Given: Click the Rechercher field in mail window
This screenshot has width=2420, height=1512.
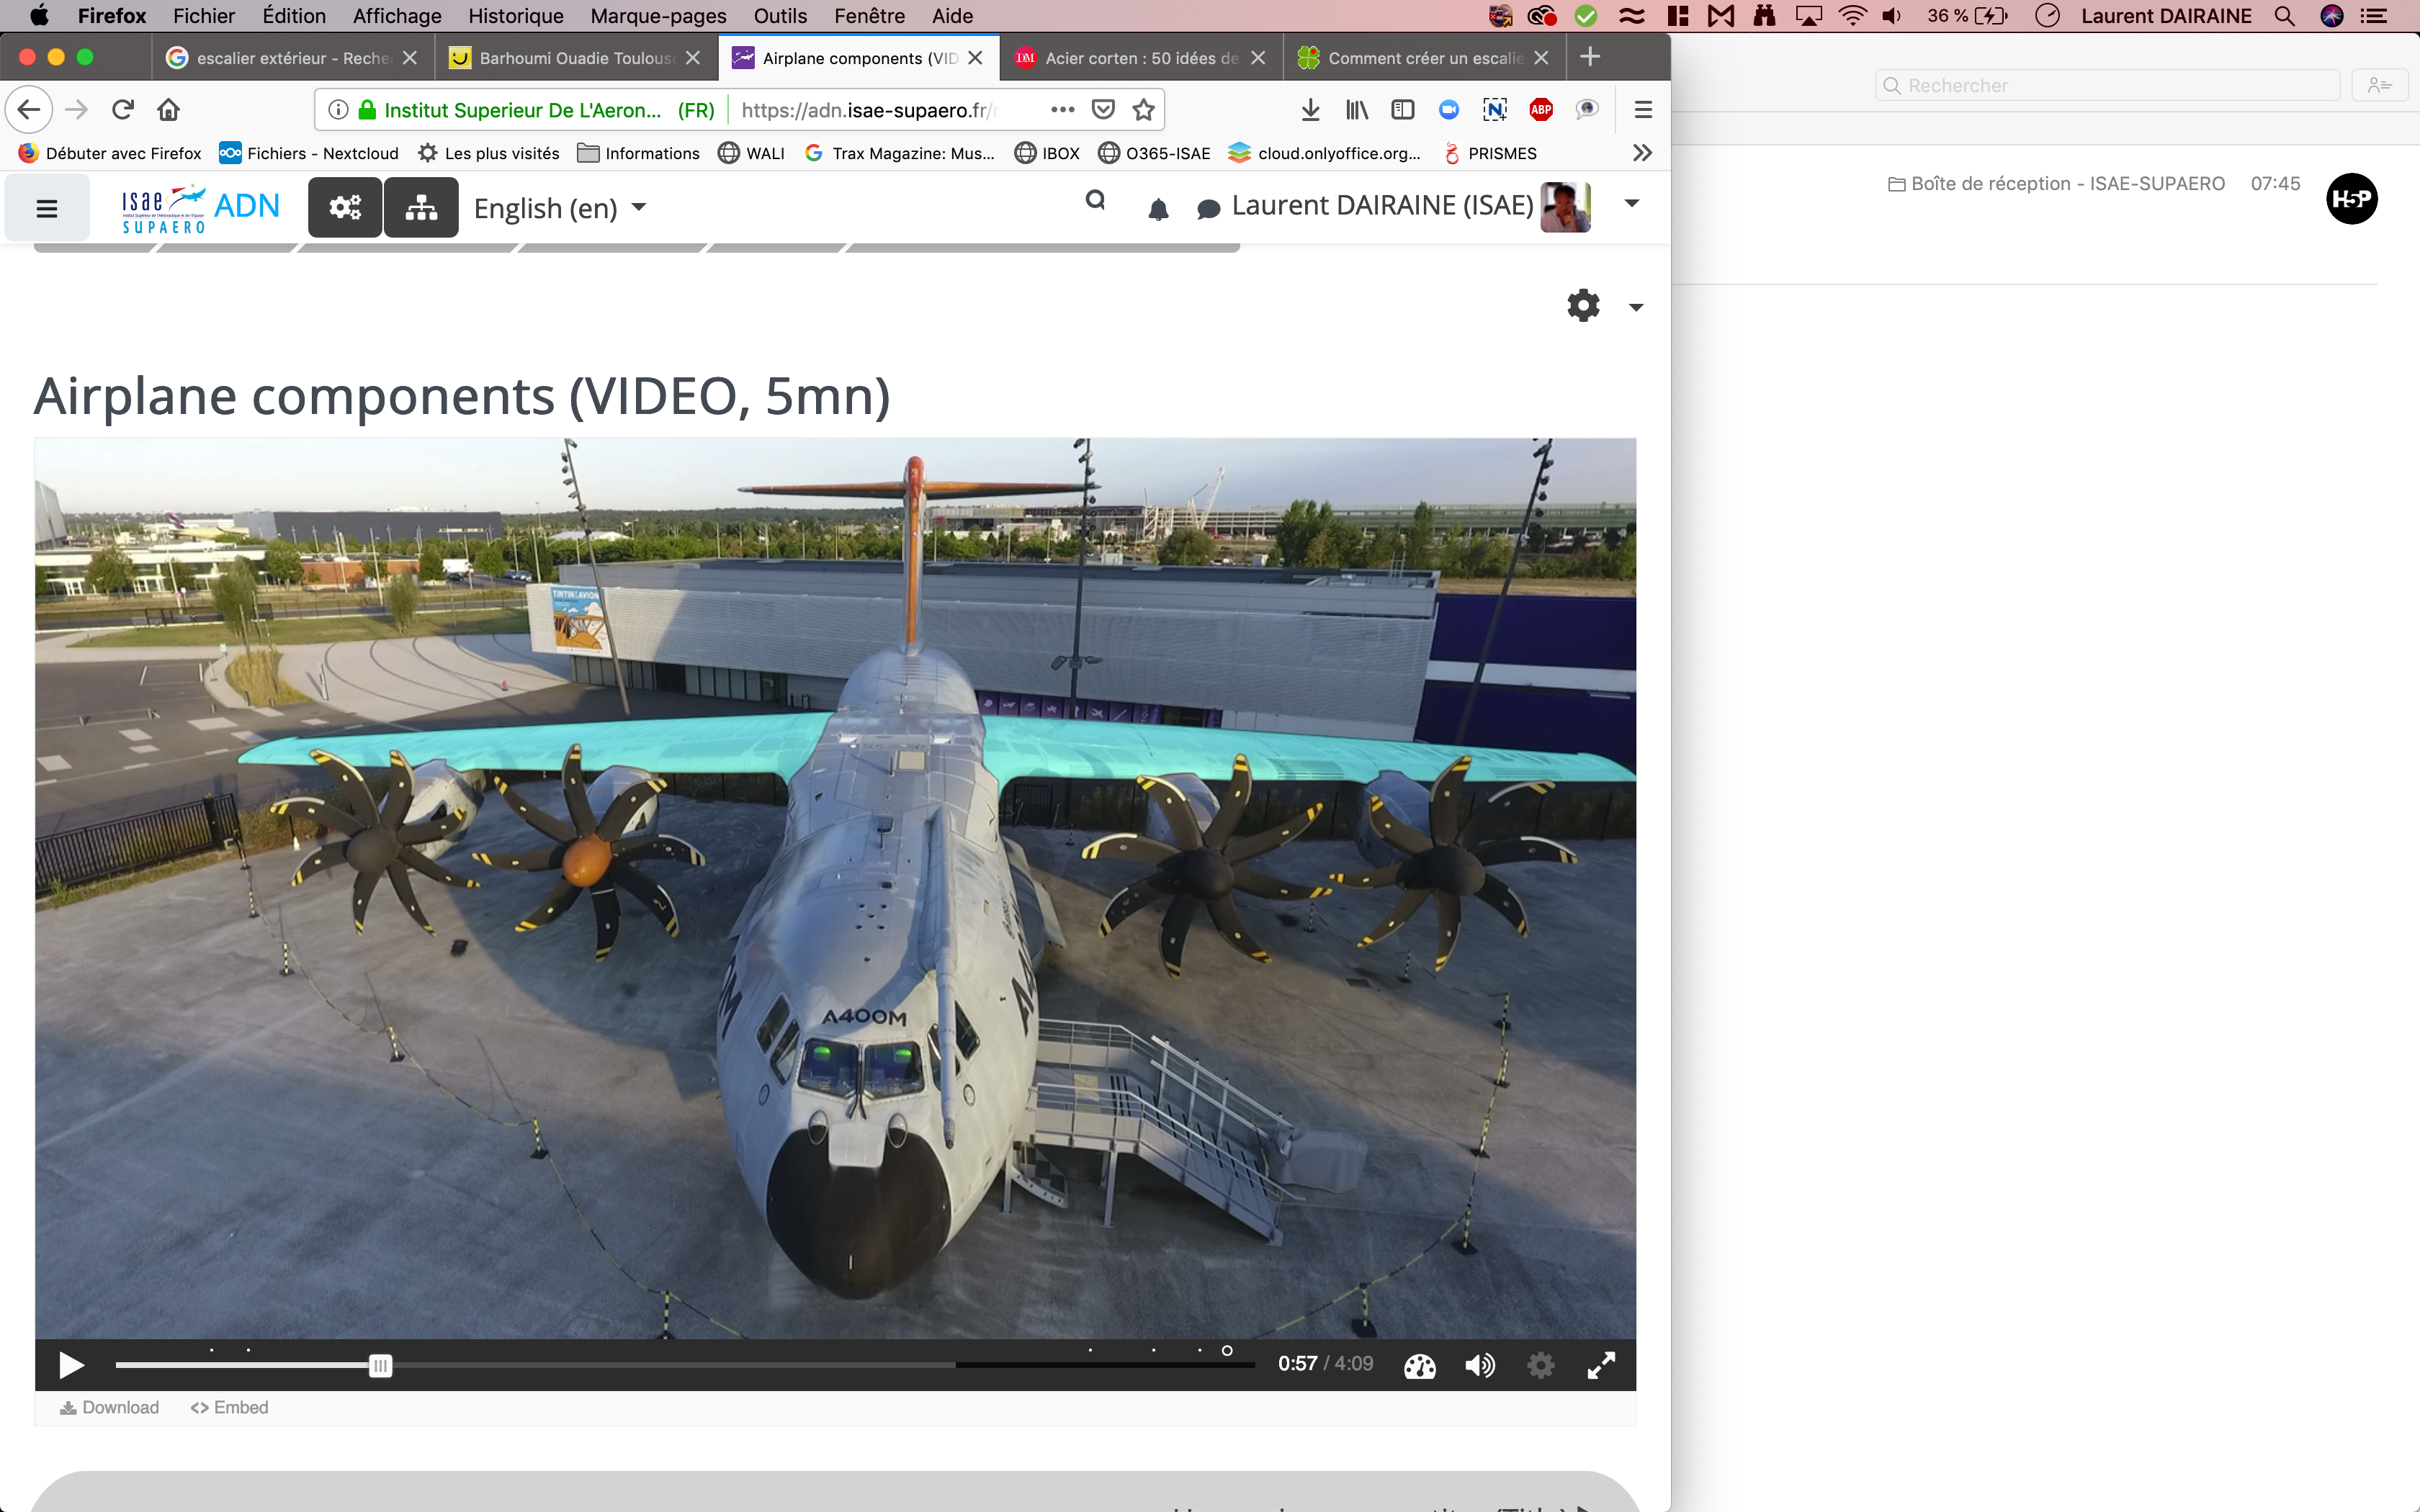Looking at the screenshot, I should coord(2107,85).
